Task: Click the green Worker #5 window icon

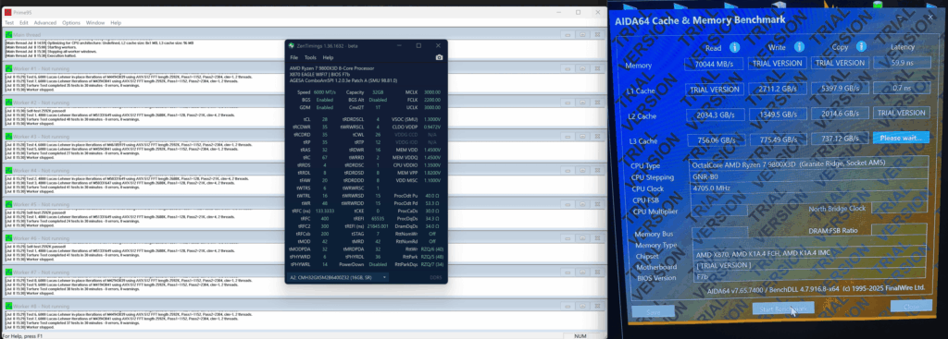Action: pos(8,204)
